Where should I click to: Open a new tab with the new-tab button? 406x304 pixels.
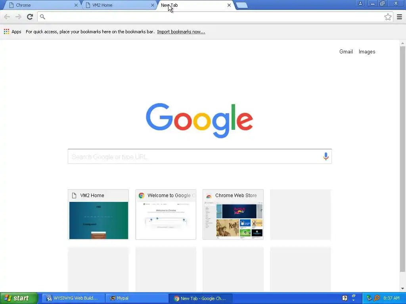(x=242, y=5)
